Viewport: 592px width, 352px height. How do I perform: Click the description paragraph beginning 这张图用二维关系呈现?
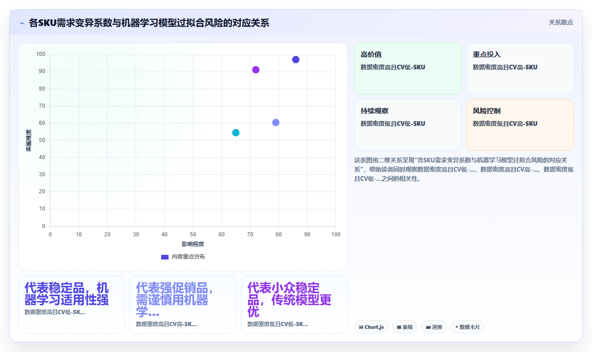pyautogui.click(x=464, y=169)
